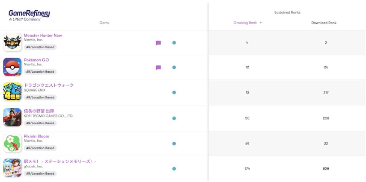Viewport: 366px width, 182px height.
Task: Click download rank 828 for 駅メモ!
Action: click(x=326, y=169)
